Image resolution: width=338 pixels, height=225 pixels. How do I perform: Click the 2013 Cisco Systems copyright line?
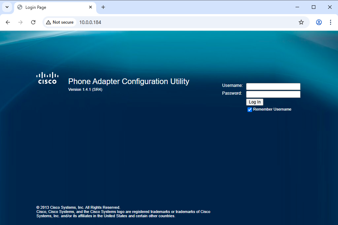[x=78, y=207]
